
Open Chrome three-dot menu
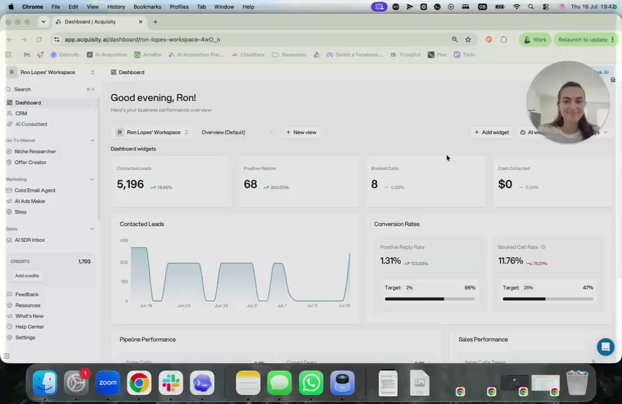click(x=612, y=39)
